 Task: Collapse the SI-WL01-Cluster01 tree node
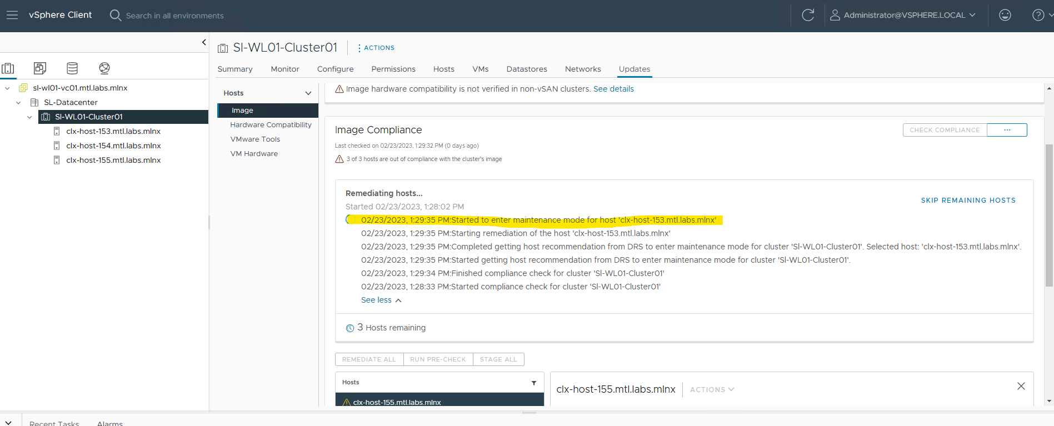(x=29, y=117)
